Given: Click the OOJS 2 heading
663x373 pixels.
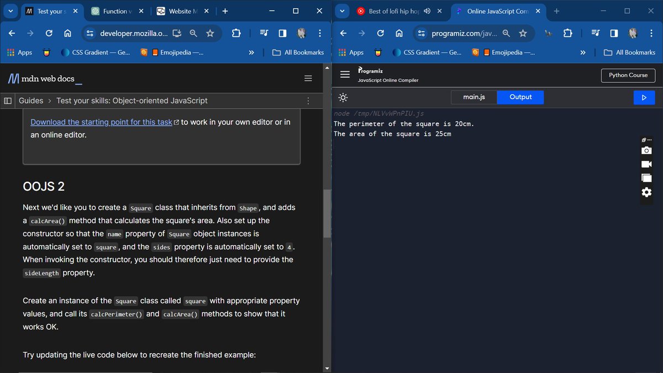Looking at the screenshot, I should click(44, 186).
